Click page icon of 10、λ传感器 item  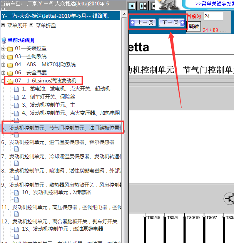tap(17, 193)
